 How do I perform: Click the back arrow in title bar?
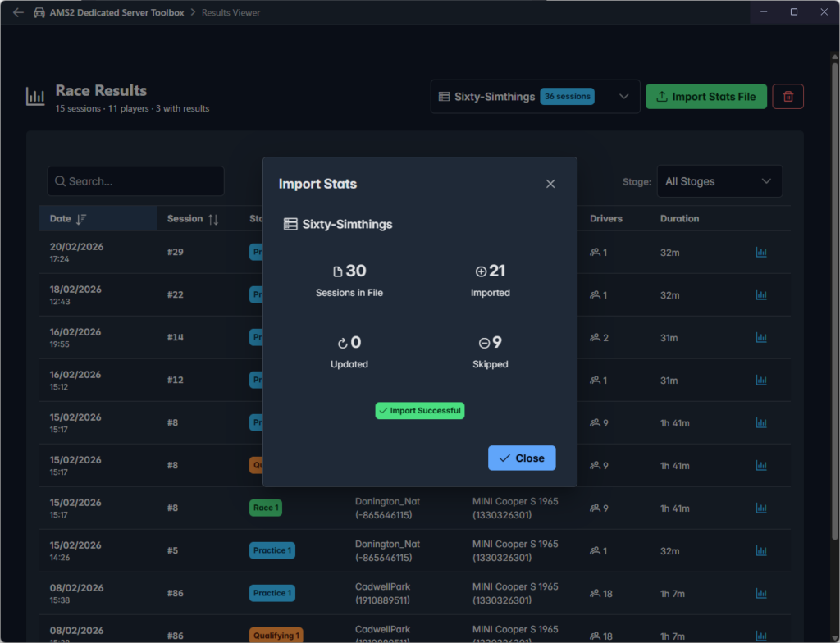(x=18, y=13)
